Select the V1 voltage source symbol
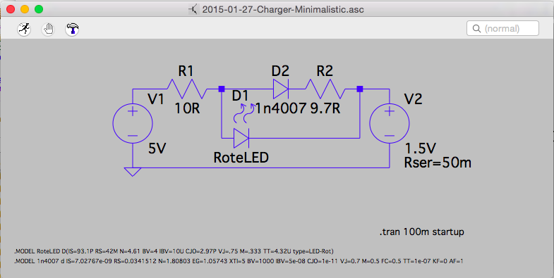Screen dimensions: 554x278 133,123
